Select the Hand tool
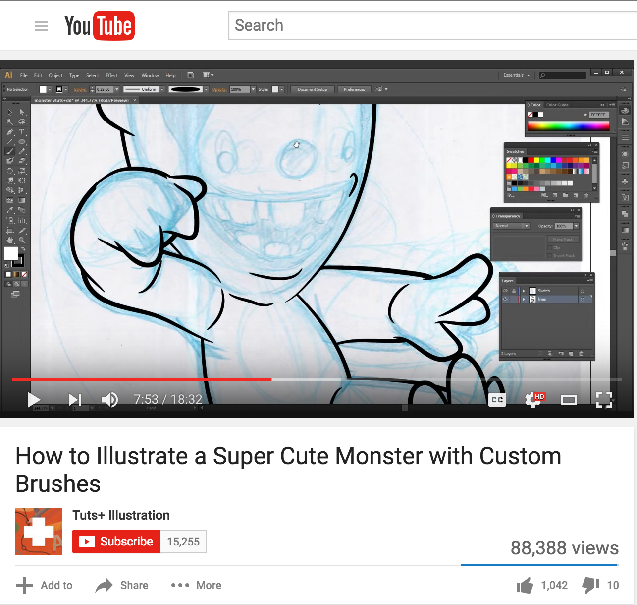 pyautogui.click(x=10, y=240)
